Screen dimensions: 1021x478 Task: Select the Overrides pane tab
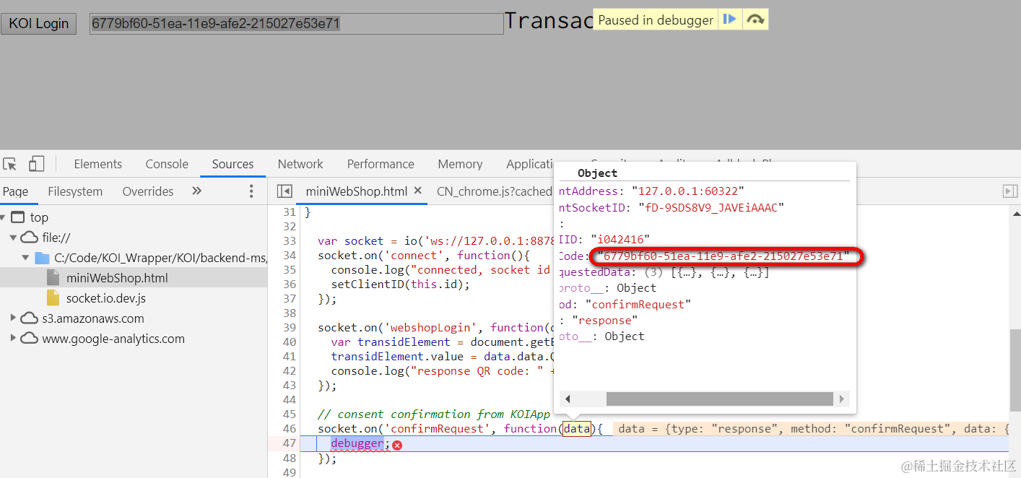tap(148, 191)
